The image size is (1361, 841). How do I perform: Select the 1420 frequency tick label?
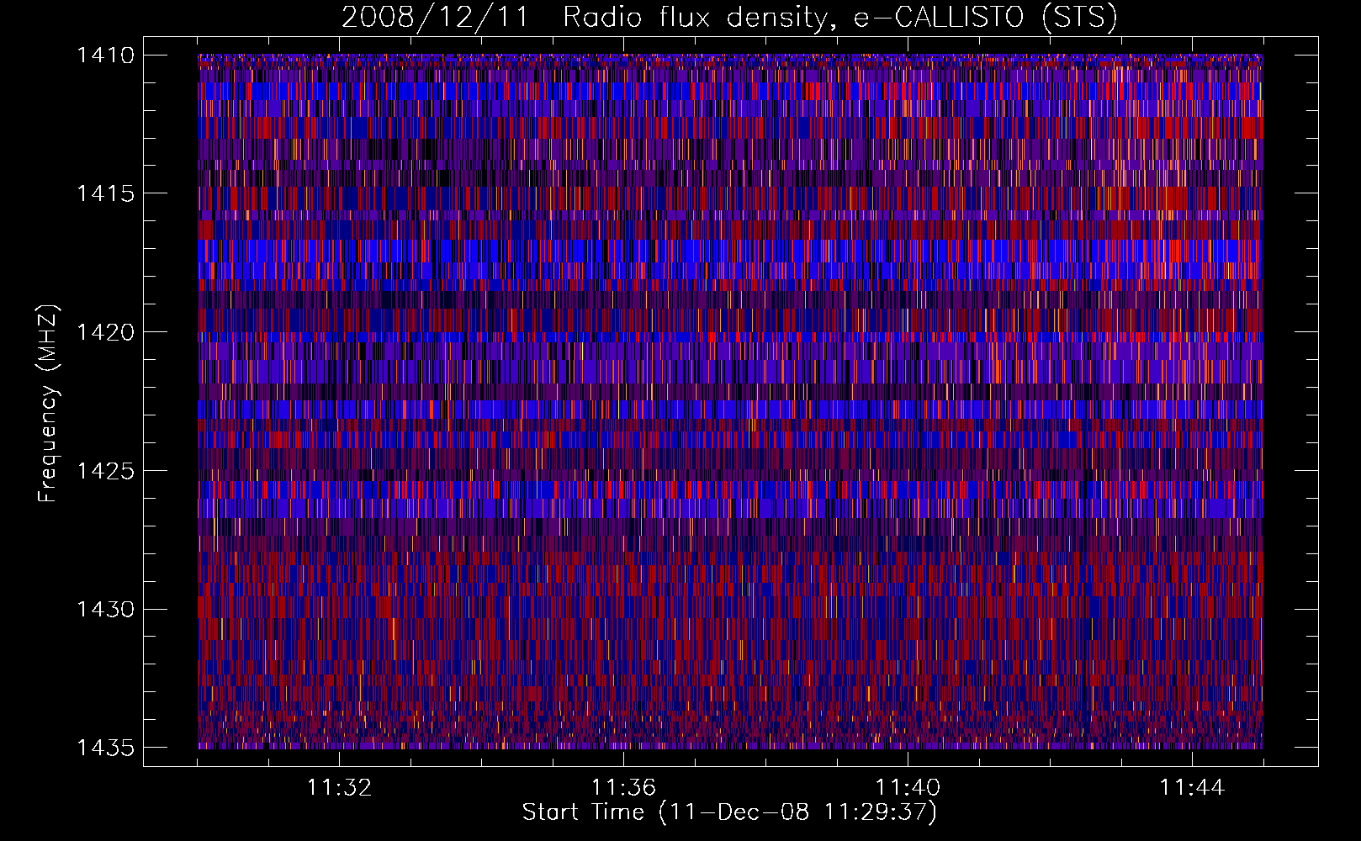click(105, 332)
